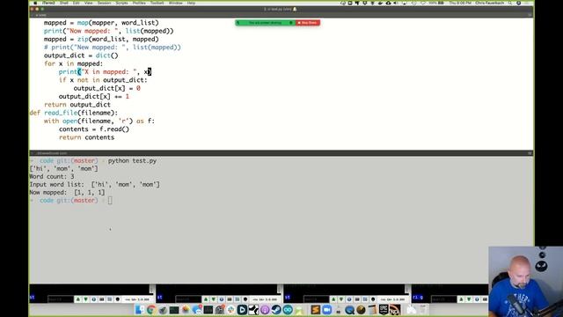This screenshot has height=317, width=563.
Task: Click the Chris Feuerbach user name in menu bar
Action: coord(489,3)
